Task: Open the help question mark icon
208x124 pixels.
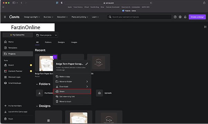Action: coord(175,17)
